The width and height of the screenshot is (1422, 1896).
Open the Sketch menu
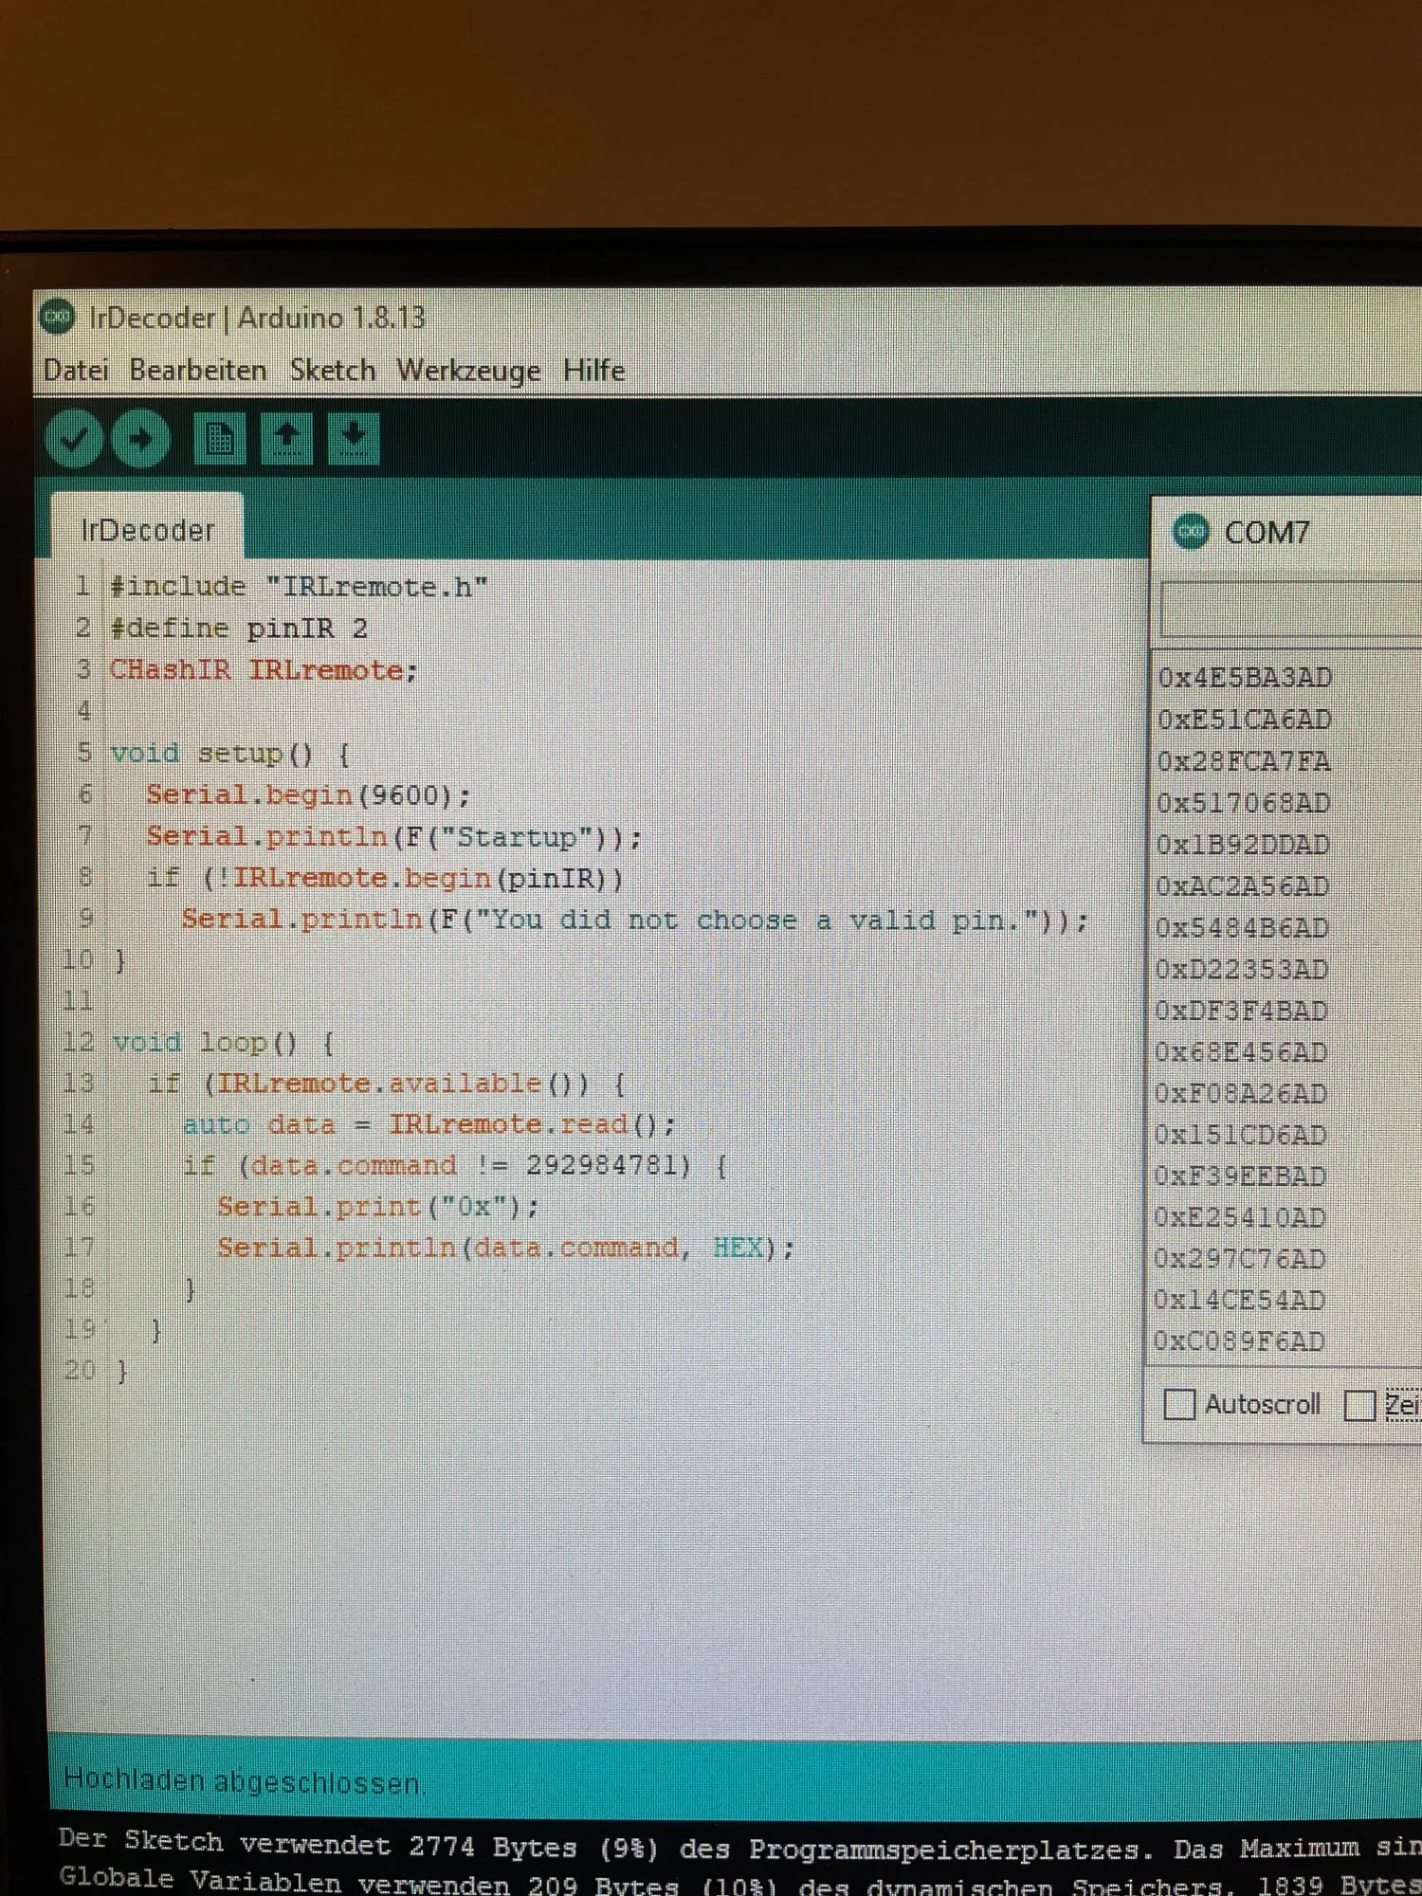(x=333, y=370)
